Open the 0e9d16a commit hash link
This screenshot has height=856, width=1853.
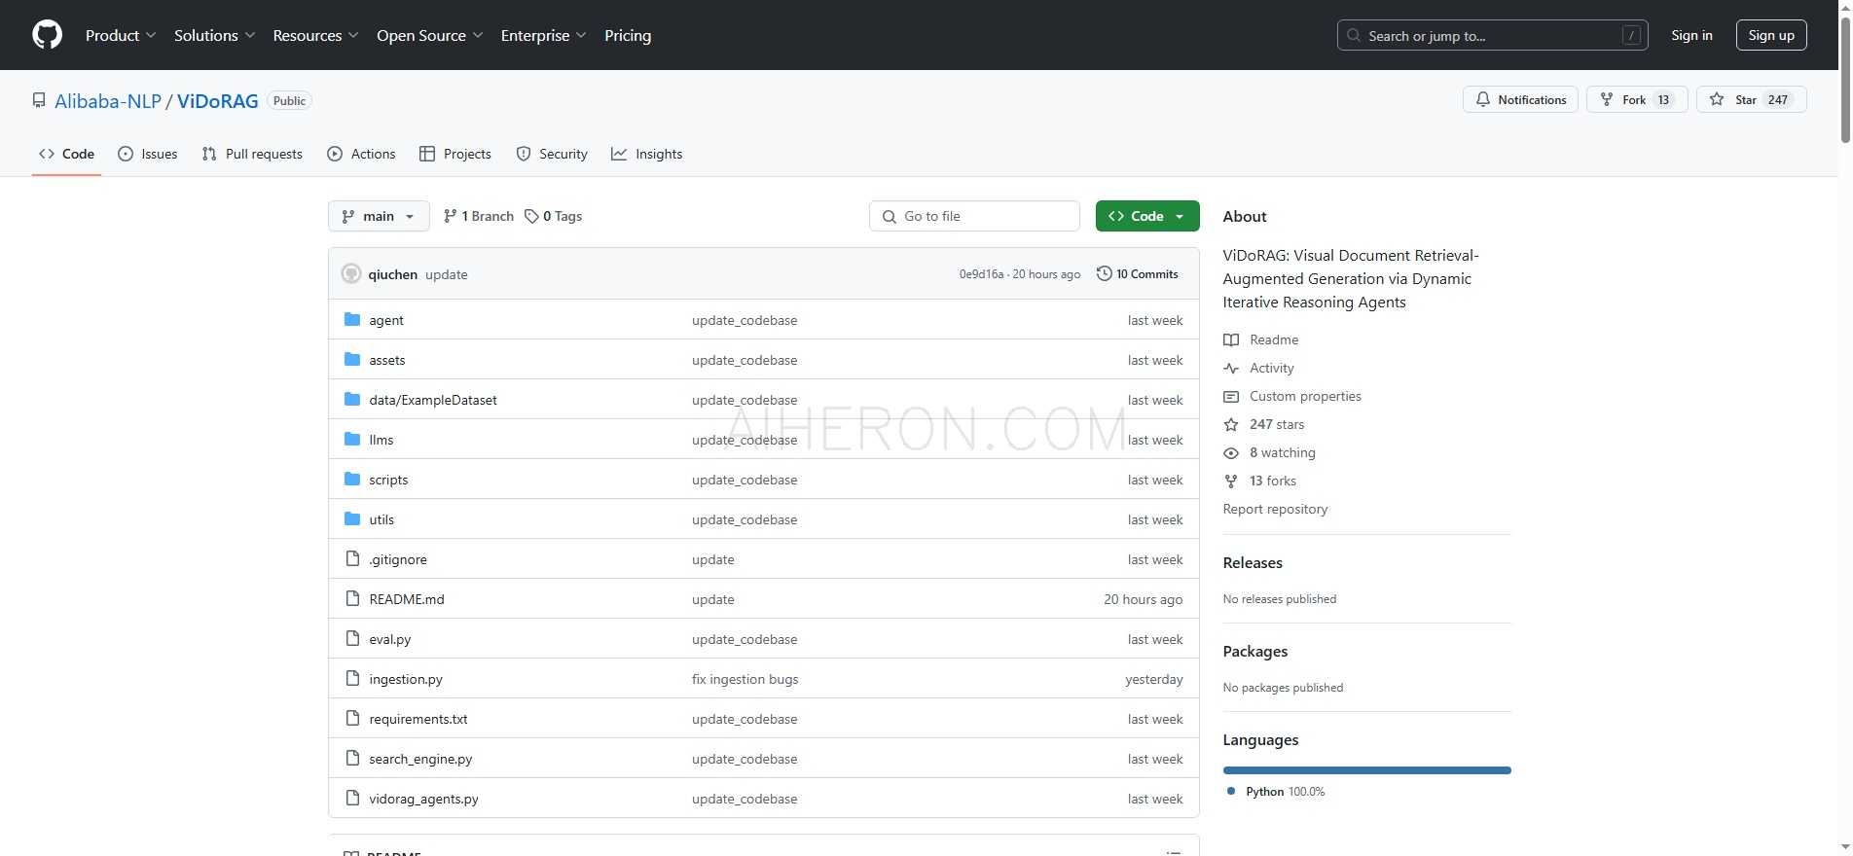point(981,274)
